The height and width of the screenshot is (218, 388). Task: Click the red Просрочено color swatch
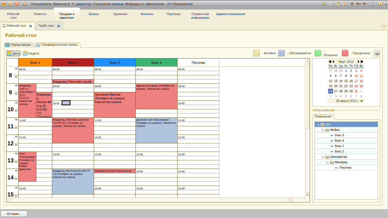tap(345, 53)
